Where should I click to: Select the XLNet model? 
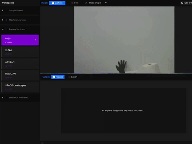coord(20,52)
